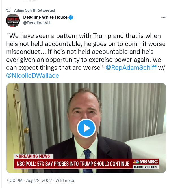Click the NBC Poll headline chyron
This screenshot has width=169, height=188.
[73, 164]
